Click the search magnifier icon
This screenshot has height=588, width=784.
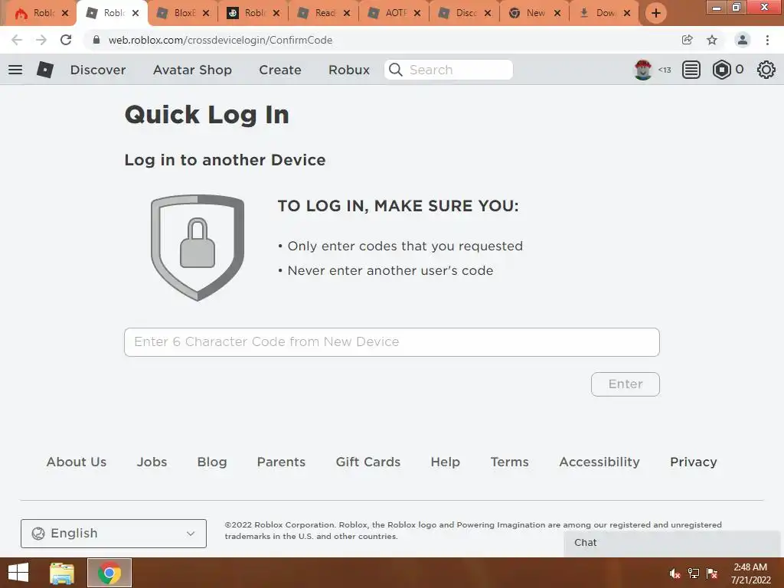pyautogui.click(x=396, y=70)
